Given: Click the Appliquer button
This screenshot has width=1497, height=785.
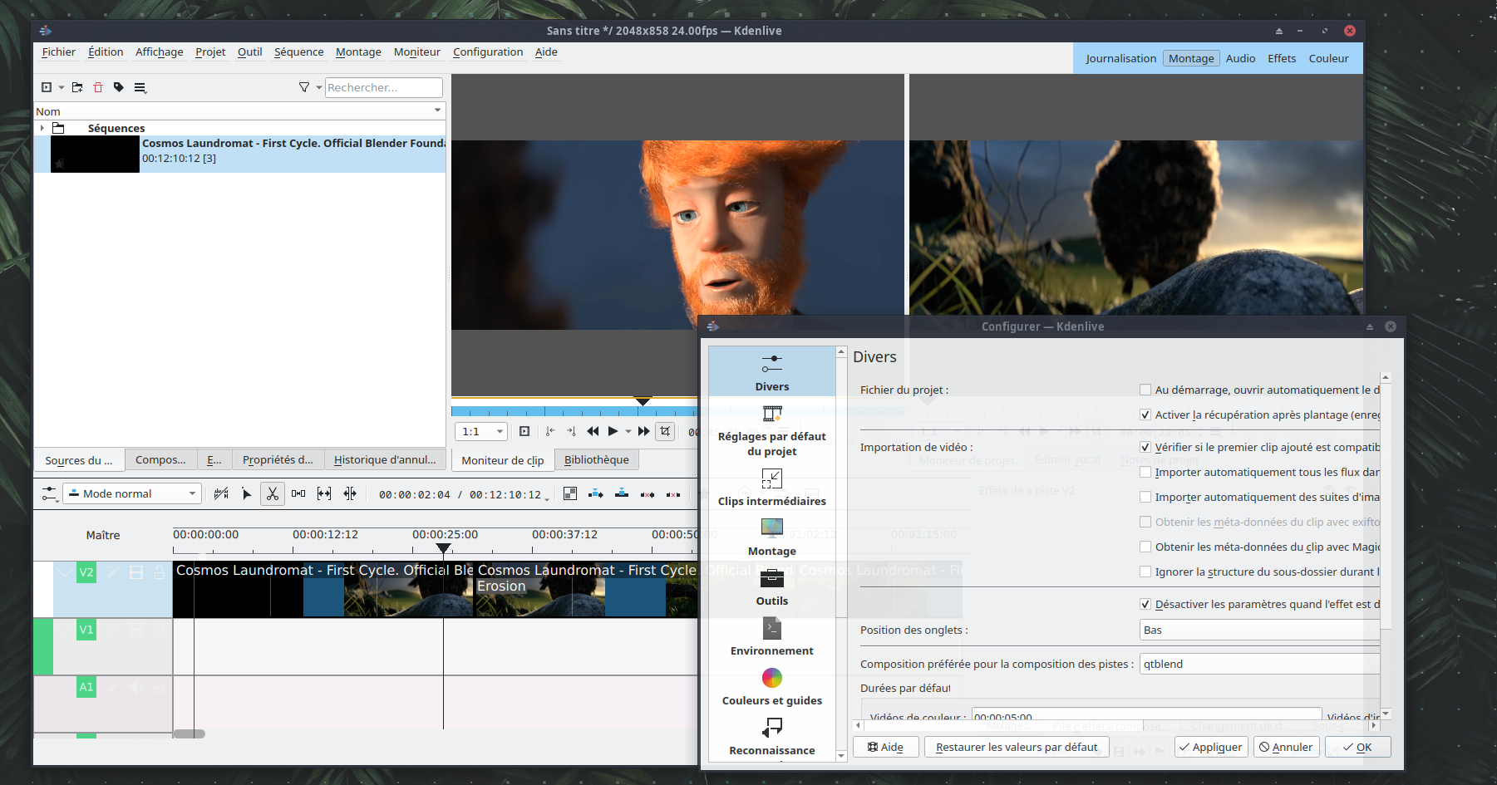Looking at the screenshot, I should pos(1210,747).
